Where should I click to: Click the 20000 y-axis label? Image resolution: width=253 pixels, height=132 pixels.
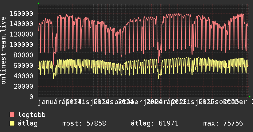(x=24, y=87)
